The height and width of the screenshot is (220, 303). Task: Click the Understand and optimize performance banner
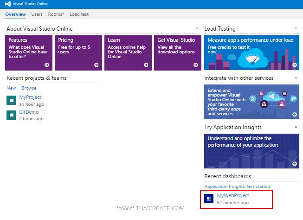click(x=251, y=151)
